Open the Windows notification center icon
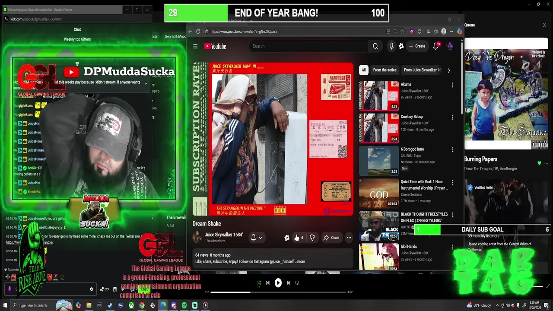This screenshot has width=553, height=311. [x=547, y=305]
